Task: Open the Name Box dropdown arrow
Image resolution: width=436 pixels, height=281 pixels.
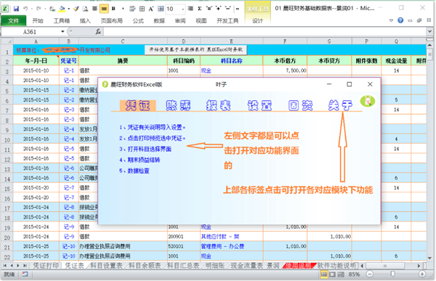Action: [x=62, y=32]
